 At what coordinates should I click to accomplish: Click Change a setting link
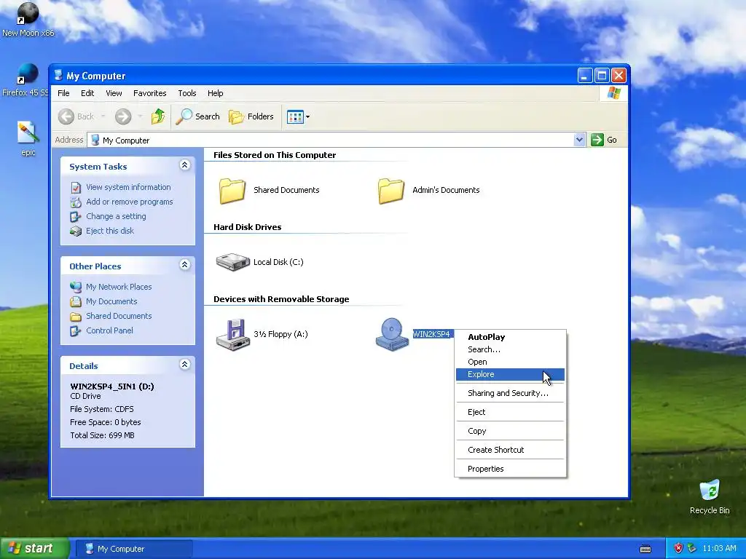tap(116, 216)
